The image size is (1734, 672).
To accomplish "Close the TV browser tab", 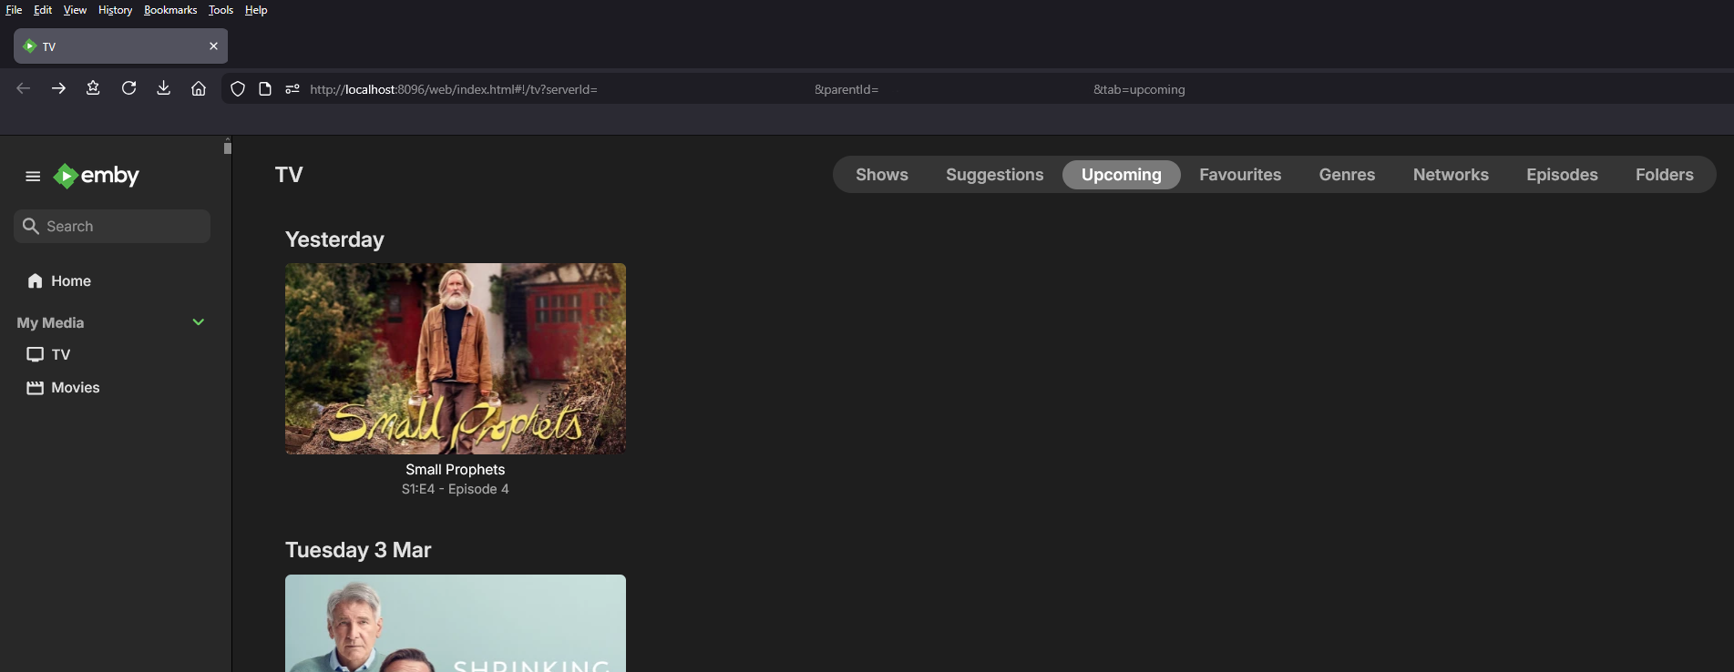I will tap(213, 46).
